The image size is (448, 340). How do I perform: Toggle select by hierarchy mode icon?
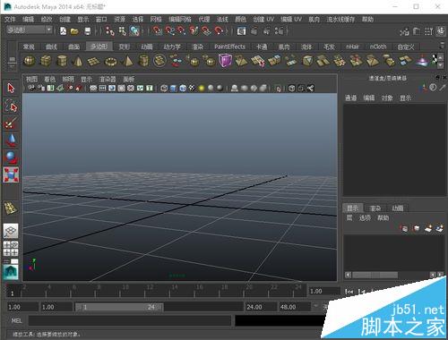coord(109,30)
